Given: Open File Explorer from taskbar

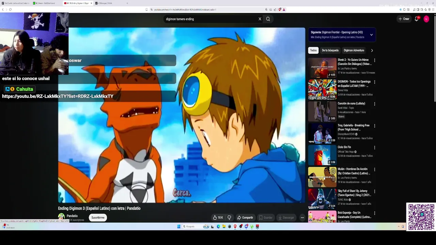Looking at the screenshot, I should pyautogui.click(x=224, y=227).
